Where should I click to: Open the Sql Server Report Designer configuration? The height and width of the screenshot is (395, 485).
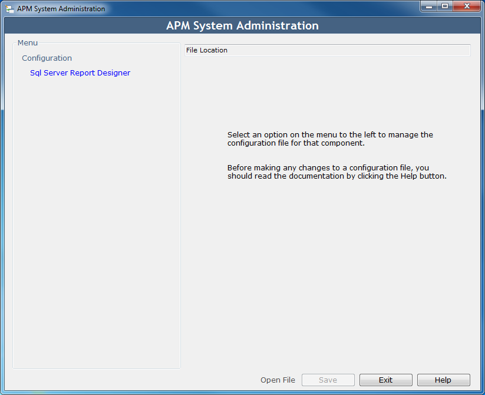[80, 73]
